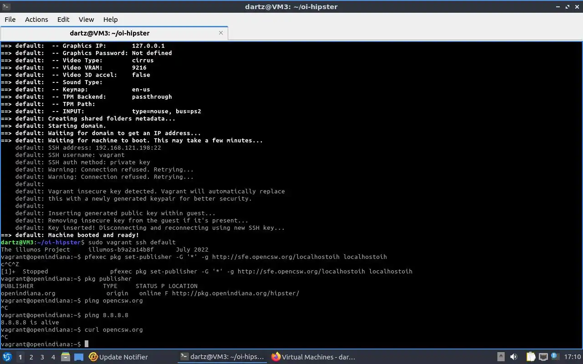Select the dartz@VM3: ~/oi-hipster terminal tab
The width and height of the screenshot is (583, 364).
(109, 33)
